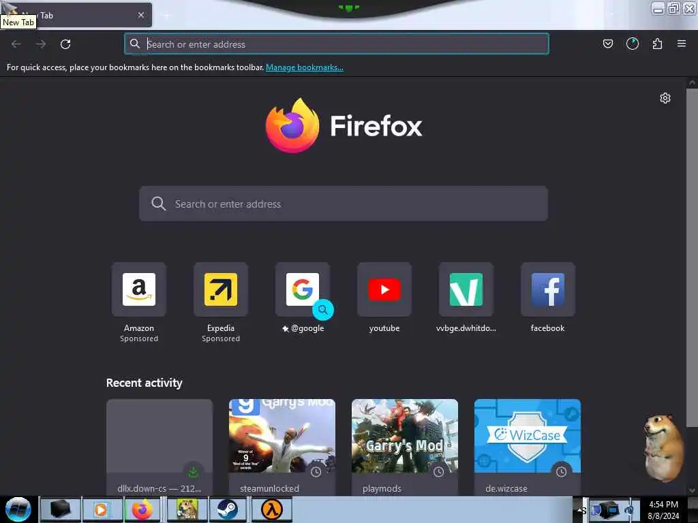Viewport: 698px width, 523px height.
Task: Focus the center page search box
Action: (x=344, y=204)
